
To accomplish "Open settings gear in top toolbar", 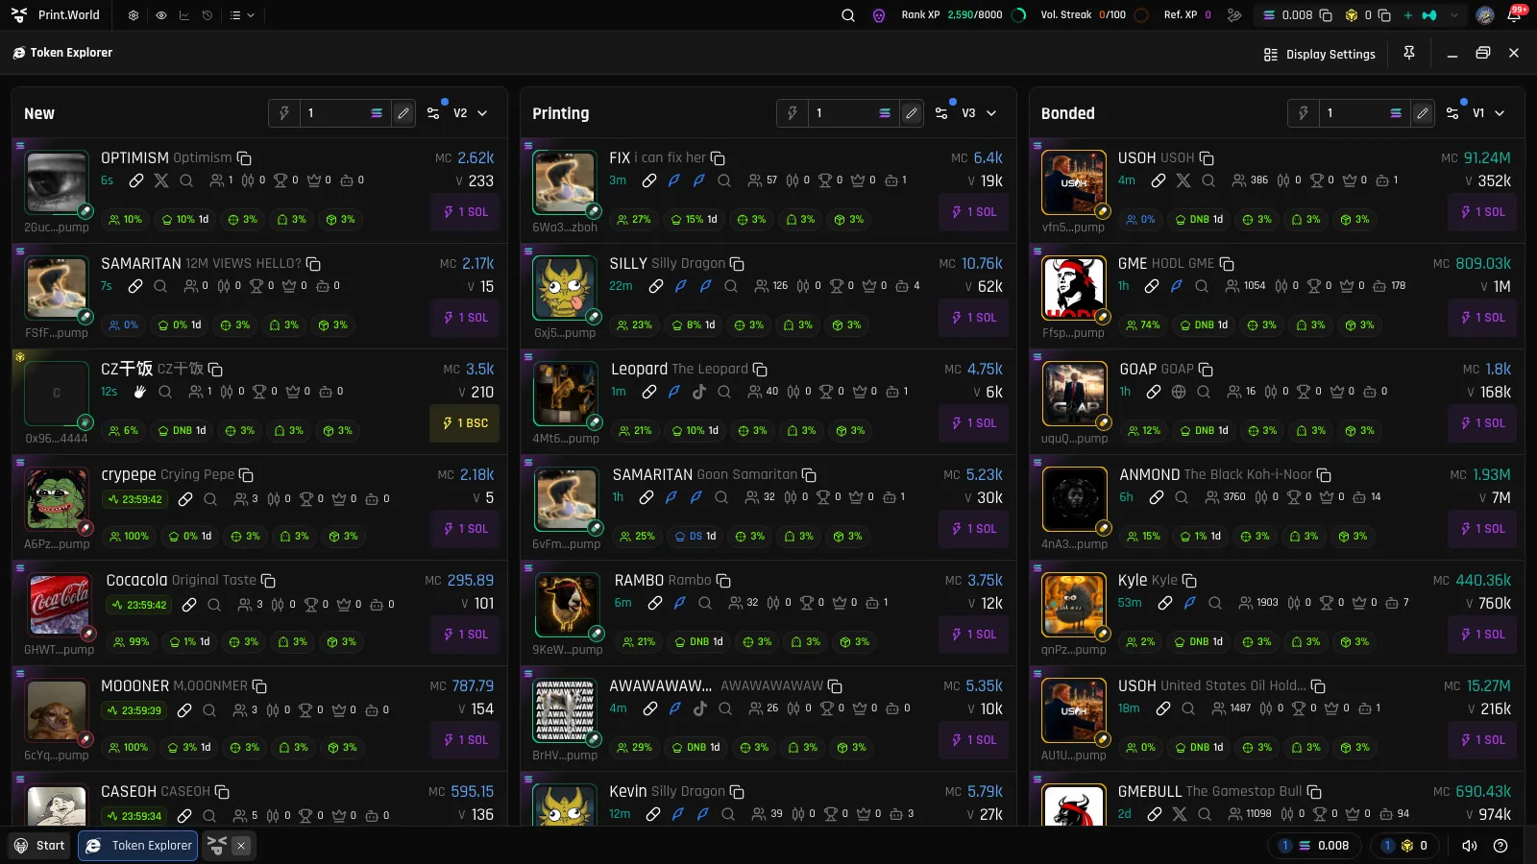I will coord(134,15).
